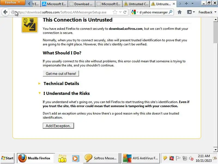Image resolution: width=218 pixels, height=164 pixels.
Task: Click the taskbar clock showing 2:11 AM
Action: click(x=204, y=158)
